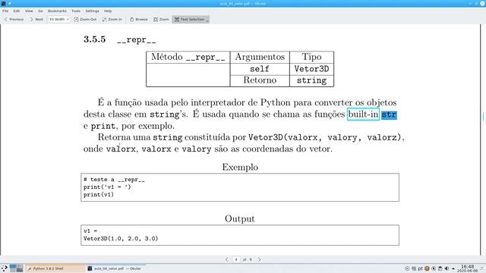Click the Zoom Out toolbar button
The height and width of the screenshot is (273, 486).
[85, 19]
